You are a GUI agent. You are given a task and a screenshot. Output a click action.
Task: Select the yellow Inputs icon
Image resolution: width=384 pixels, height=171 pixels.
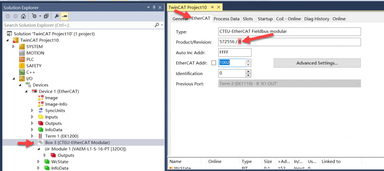tap(40, 117)
